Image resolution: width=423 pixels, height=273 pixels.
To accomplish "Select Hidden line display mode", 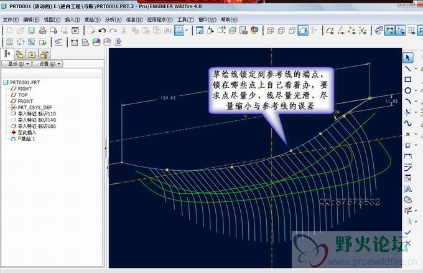I will (x=281, y=31).
